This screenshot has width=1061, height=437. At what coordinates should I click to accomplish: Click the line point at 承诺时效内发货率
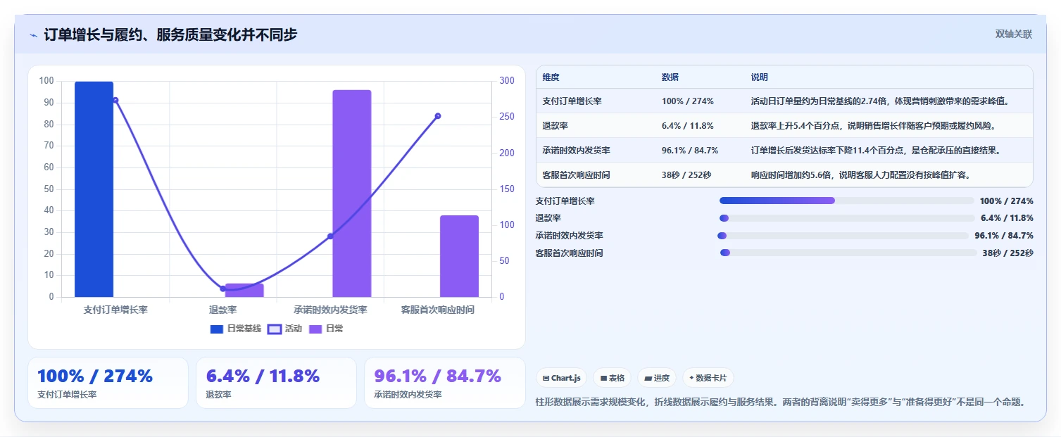330,236
